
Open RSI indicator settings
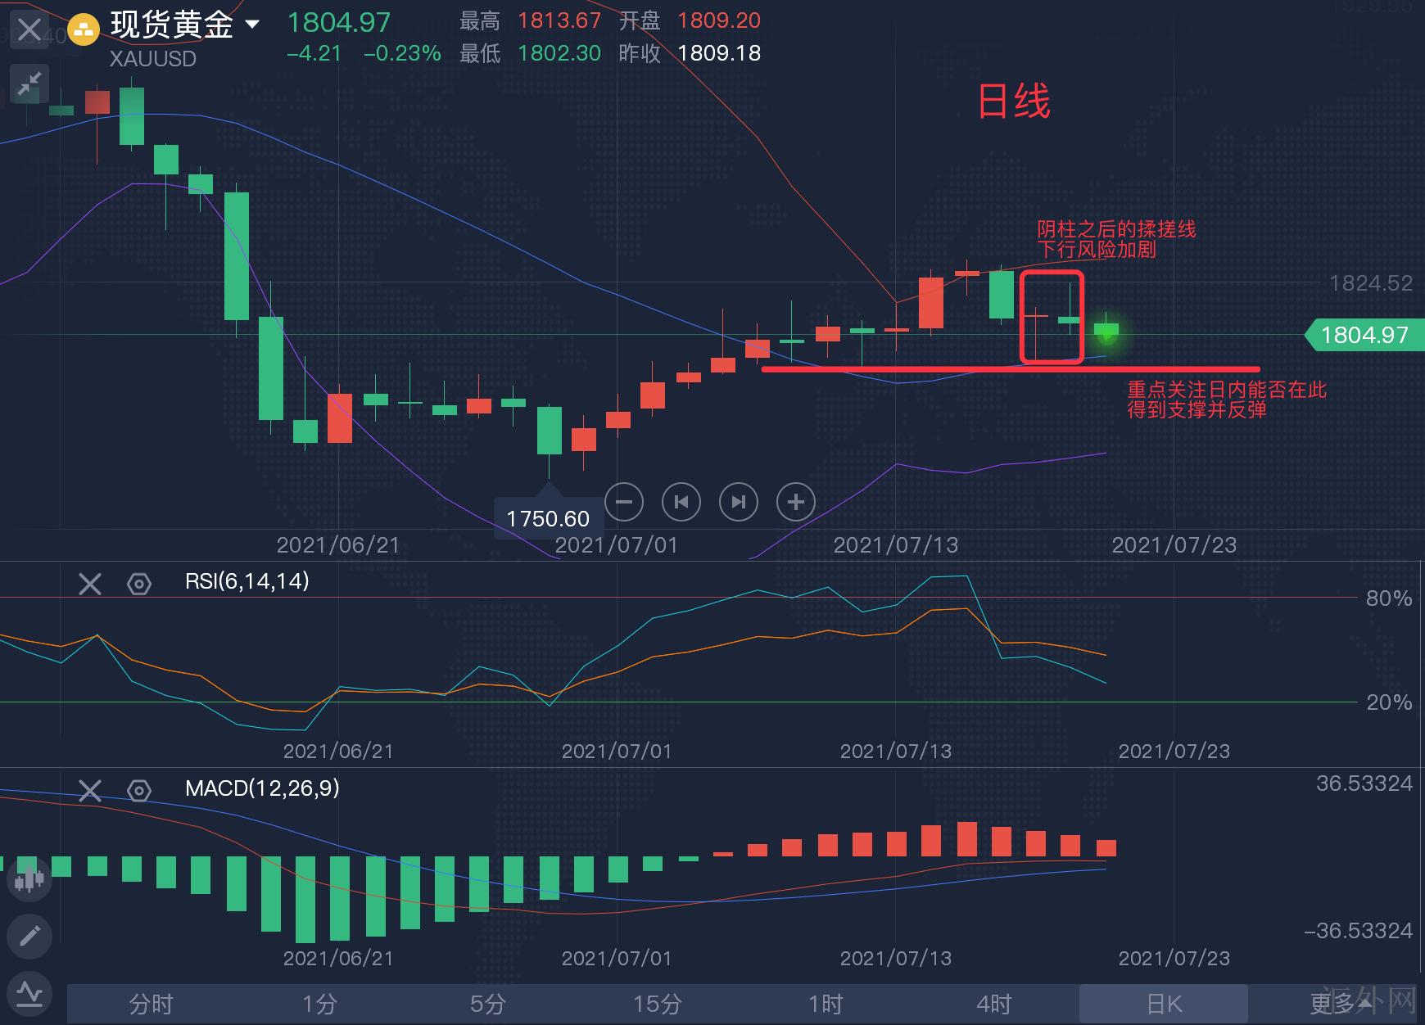pos(139,584)
